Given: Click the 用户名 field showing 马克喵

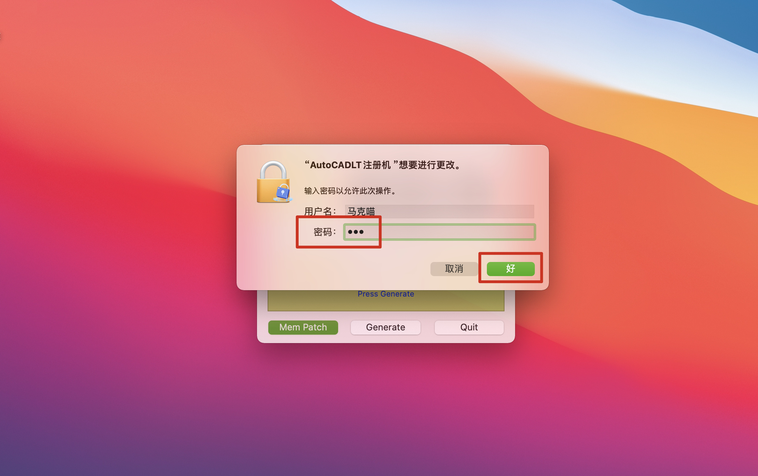Looking at the screenshot, I should pos(439,212).
